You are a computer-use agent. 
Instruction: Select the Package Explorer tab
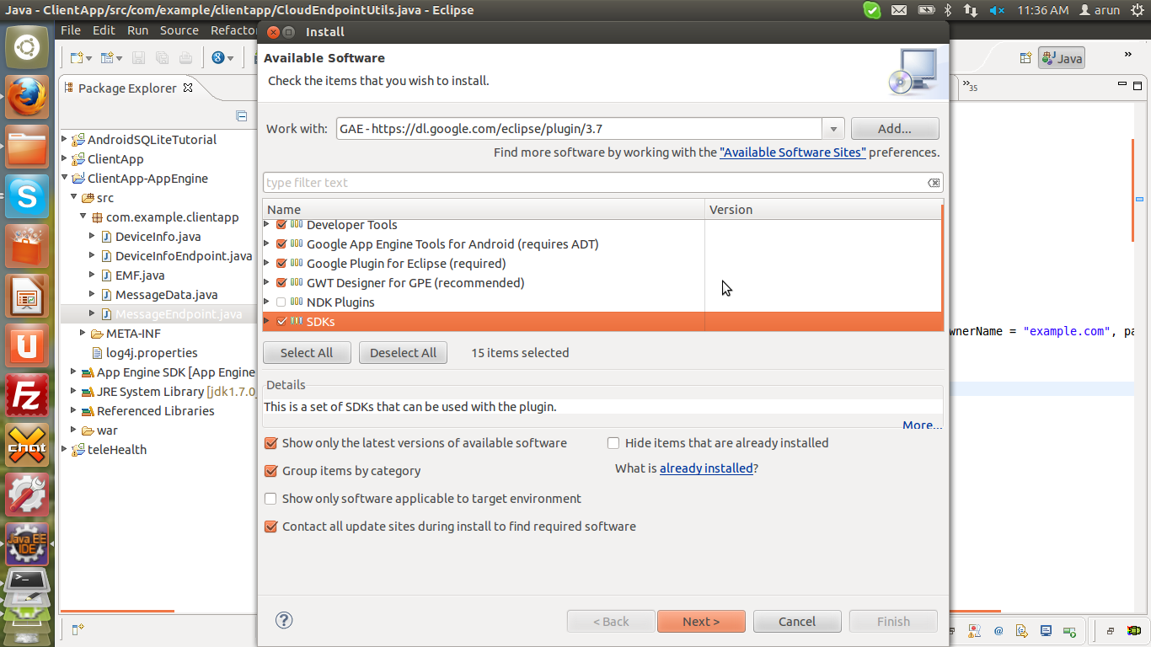tap(127, 88)
